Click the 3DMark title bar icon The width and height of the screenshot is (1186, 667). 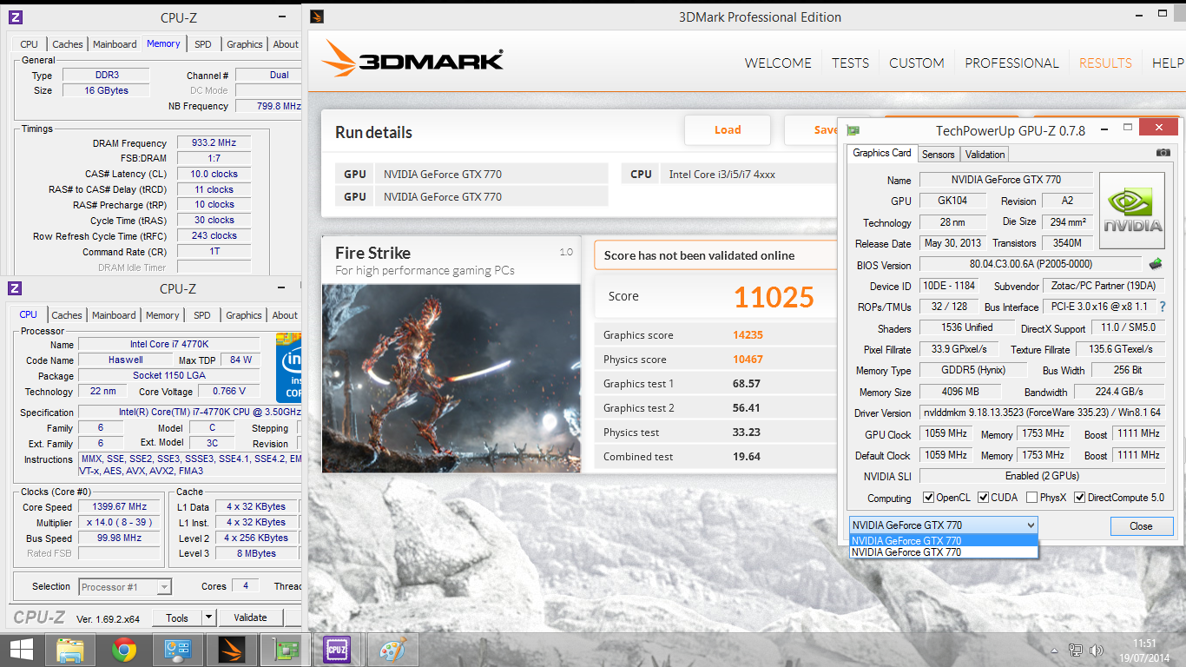click(317, 17)
